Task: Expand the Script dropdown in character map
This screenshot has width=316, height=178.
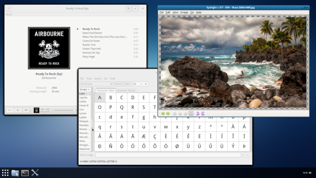Action: coord(84,89)
